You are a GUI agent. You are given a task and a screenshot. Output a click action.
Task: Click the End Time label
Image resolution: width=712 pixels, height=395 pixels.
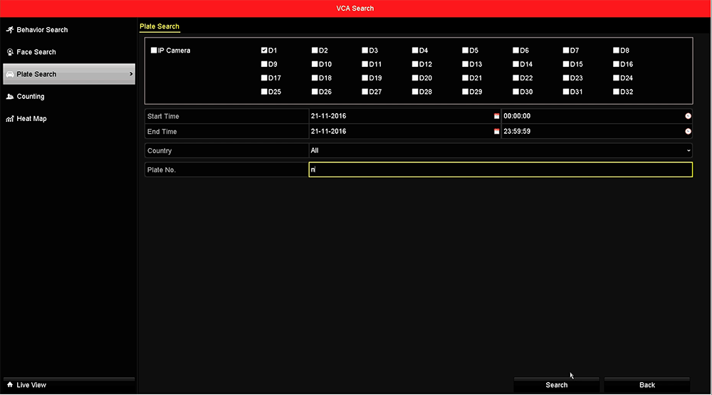(162, 132)
